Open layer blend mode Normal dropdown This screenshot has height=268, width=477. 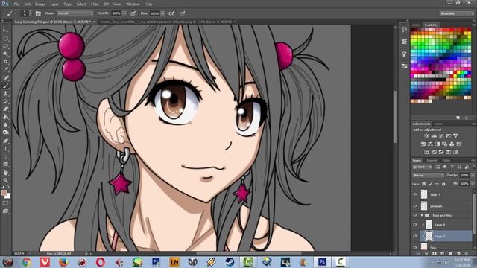click(x=428, y=176)
